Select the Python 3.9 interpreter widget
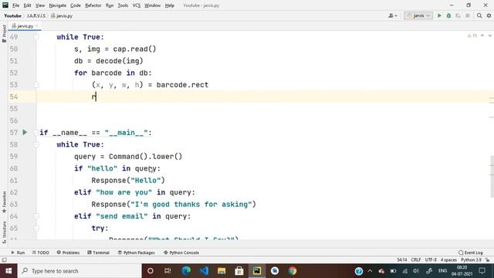 pyautogui.click(x=471, y=260)
